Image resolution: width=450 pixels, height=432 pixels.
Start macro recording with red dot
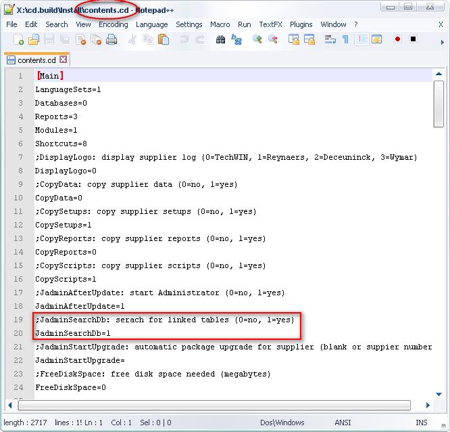click(x=397, y=39)
